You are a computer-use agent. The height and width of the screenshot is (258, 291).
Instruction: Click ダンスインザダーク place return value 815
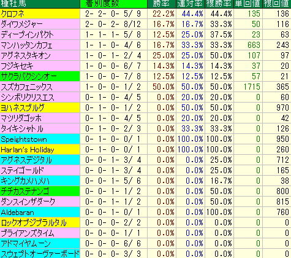click(x=283, y=201)
